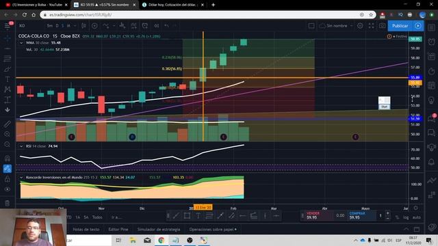
Task: Click the Publicar button
Action: click(x=400, y=26)
